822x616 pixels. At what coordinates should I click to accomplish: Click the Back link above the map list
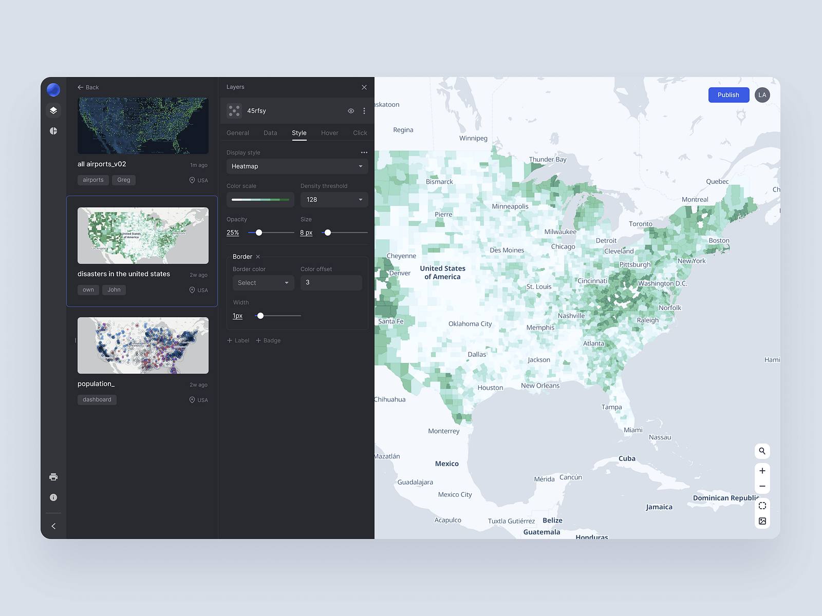point(88,87)
